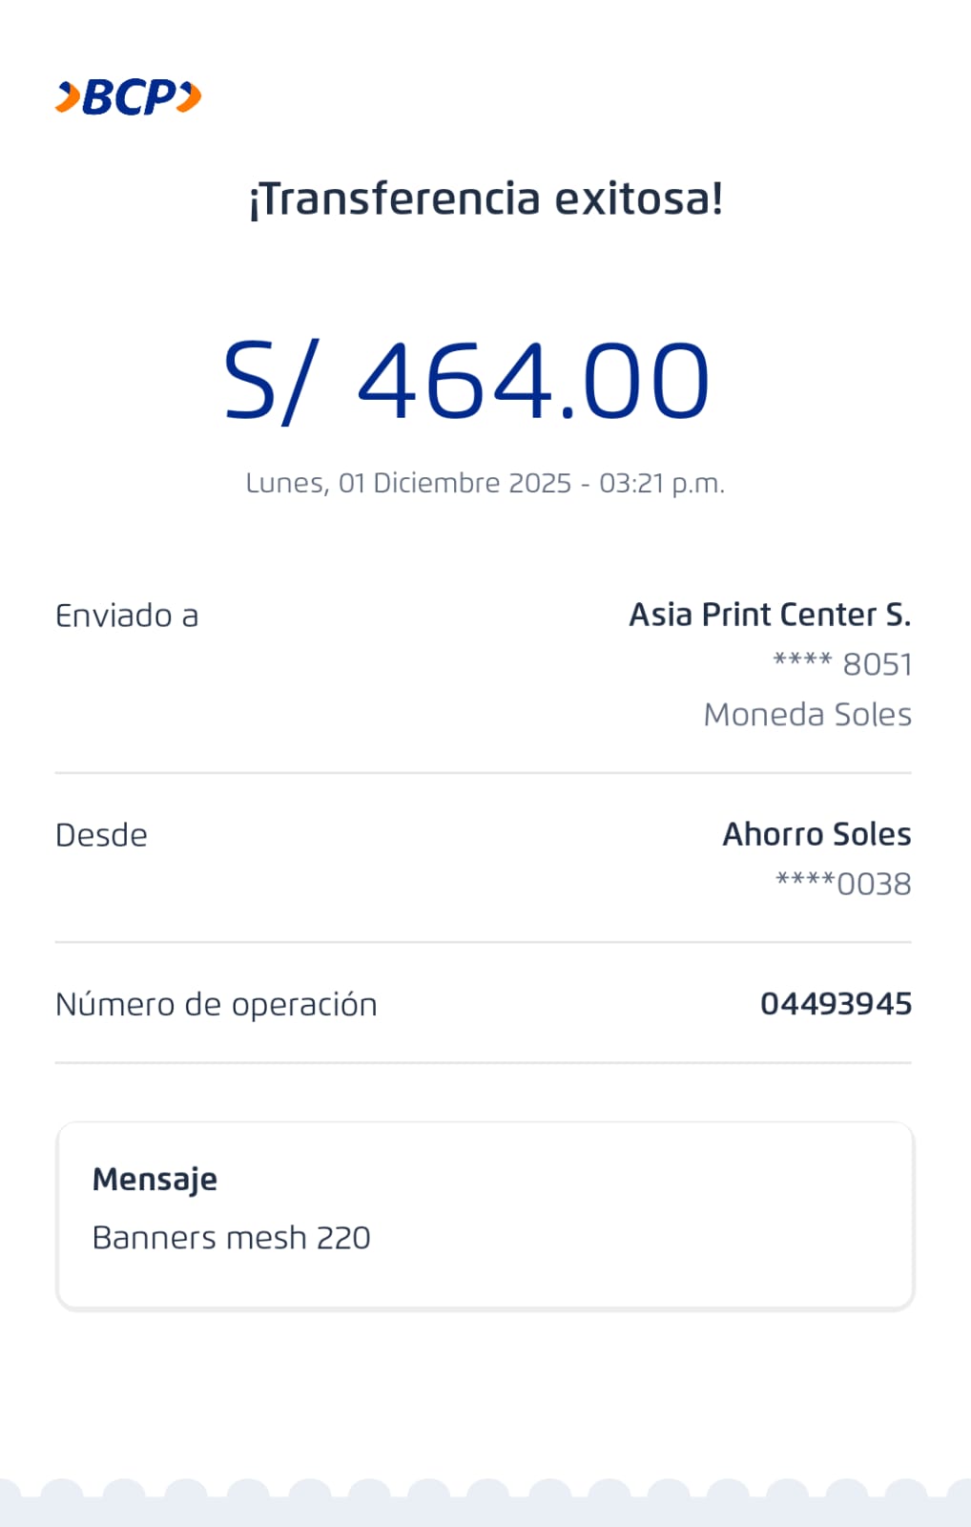
Task: Click the Desde label
Action: tap(101, 835)
